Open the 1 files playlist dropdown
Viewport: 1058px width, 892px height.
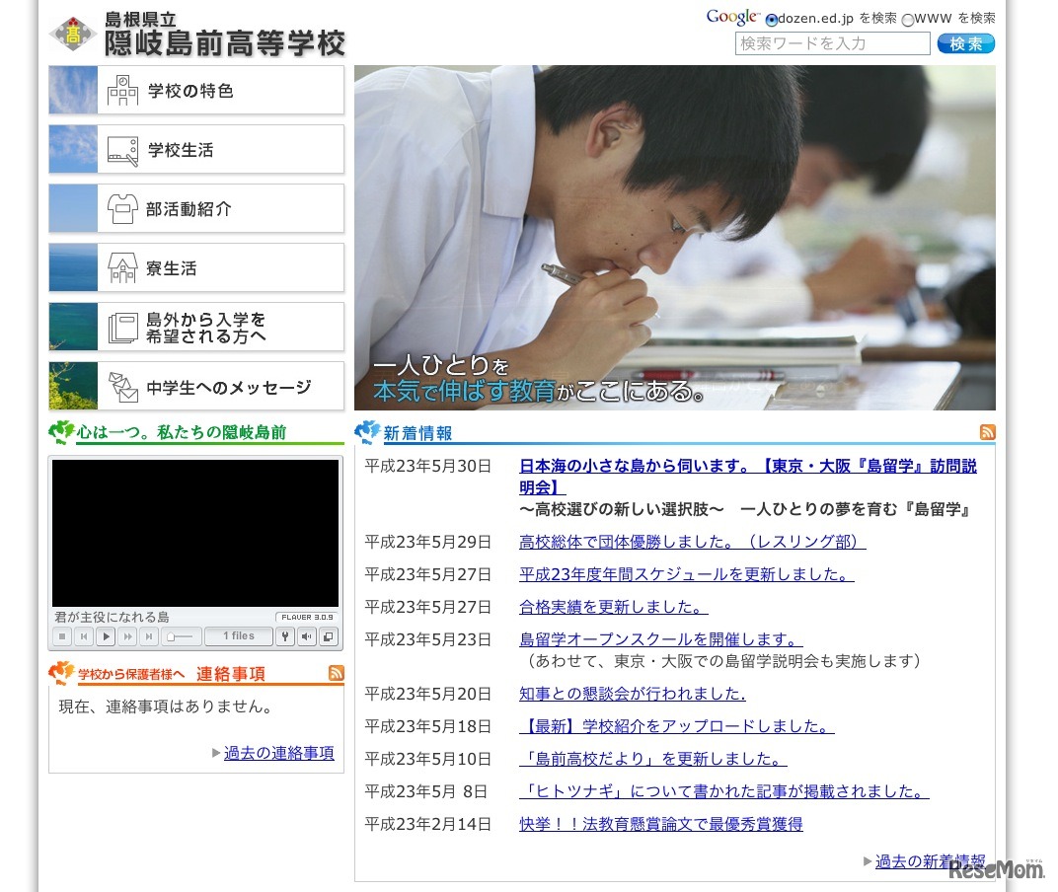pos(239,636)
